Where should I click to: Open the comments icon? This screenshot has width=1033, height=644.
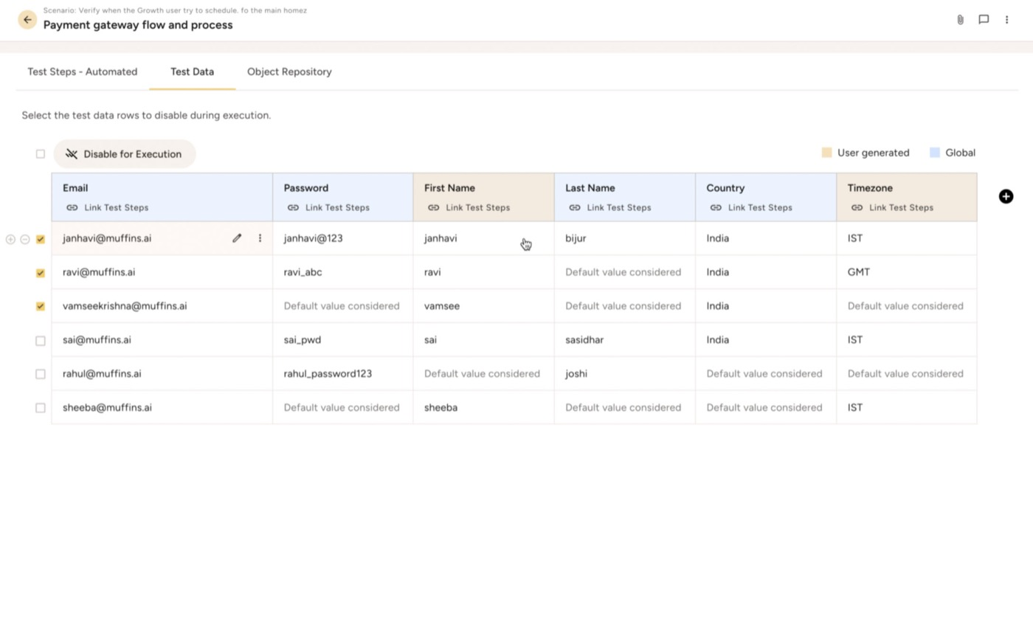[x=984, y=20]
